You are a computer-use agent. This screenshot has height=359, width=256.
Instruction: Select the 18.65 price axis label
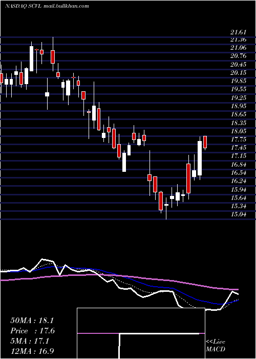click(x=238, y=114)
